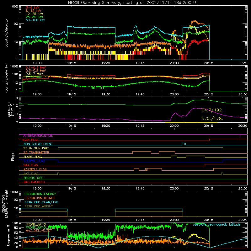The height and width of the screenshot is (251, 251).
Task: Click the '20:15' tick under the keV panel
Action: click(208, 63)
